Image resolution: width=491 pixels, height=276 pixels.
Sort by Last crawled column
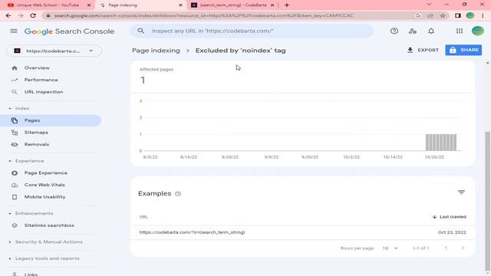[449, 217]
